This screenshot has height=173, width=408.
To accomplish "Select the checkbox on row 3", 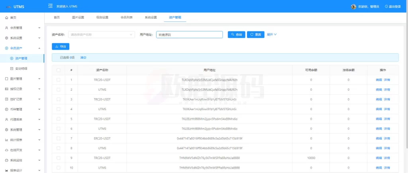I will tap(58, 99).
